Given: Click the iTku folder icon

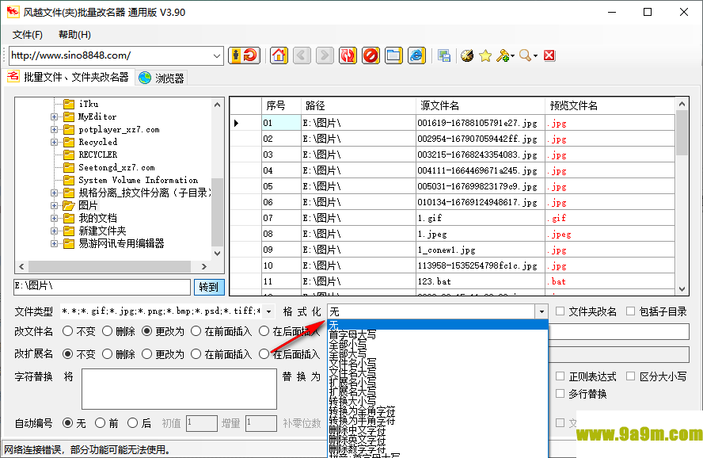Looking at the screenshot, I should [69, 104].
